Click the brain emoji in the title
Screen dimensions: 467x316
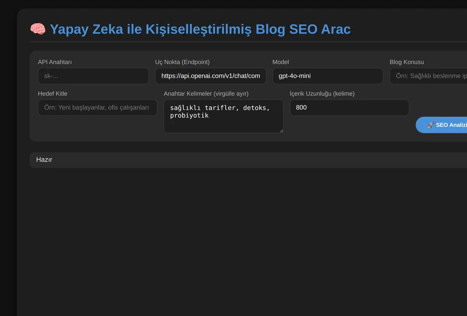point(38,29)
